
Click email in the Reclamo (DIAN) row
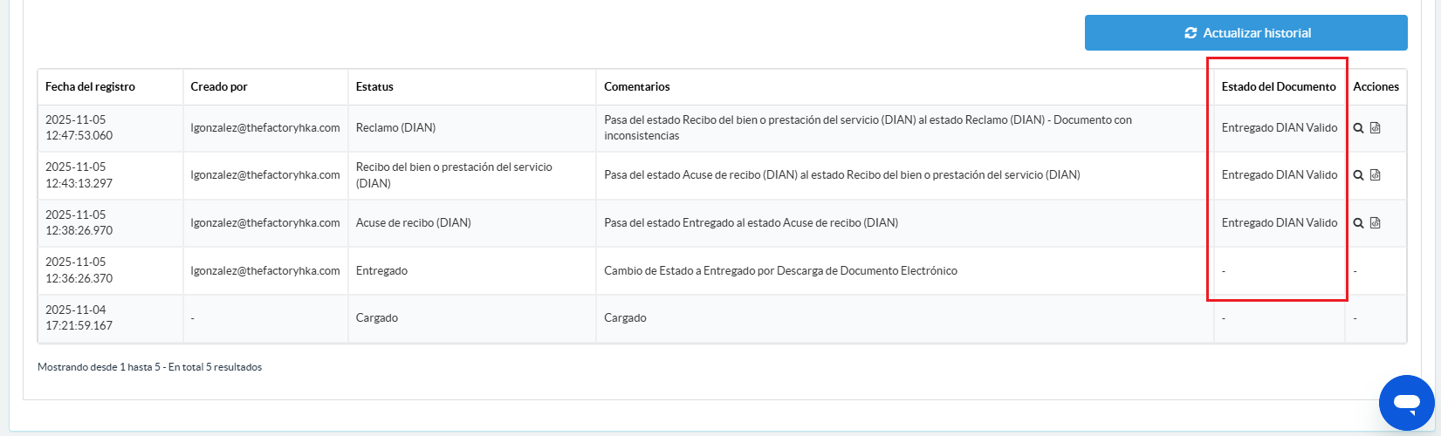pyautogui.click(x=265, y=127)
